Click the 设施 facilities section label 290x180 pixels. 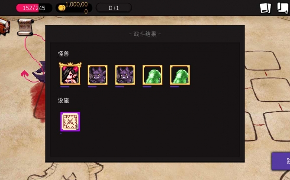64,101
